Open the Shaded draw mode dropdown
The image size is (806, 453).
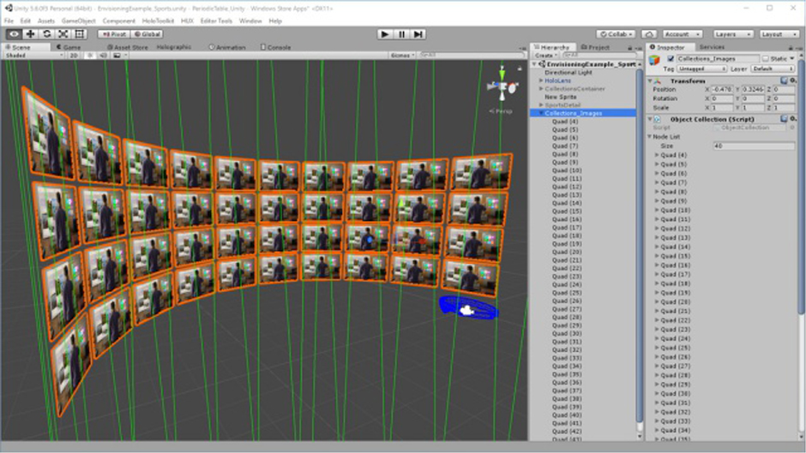click(34, 56)
